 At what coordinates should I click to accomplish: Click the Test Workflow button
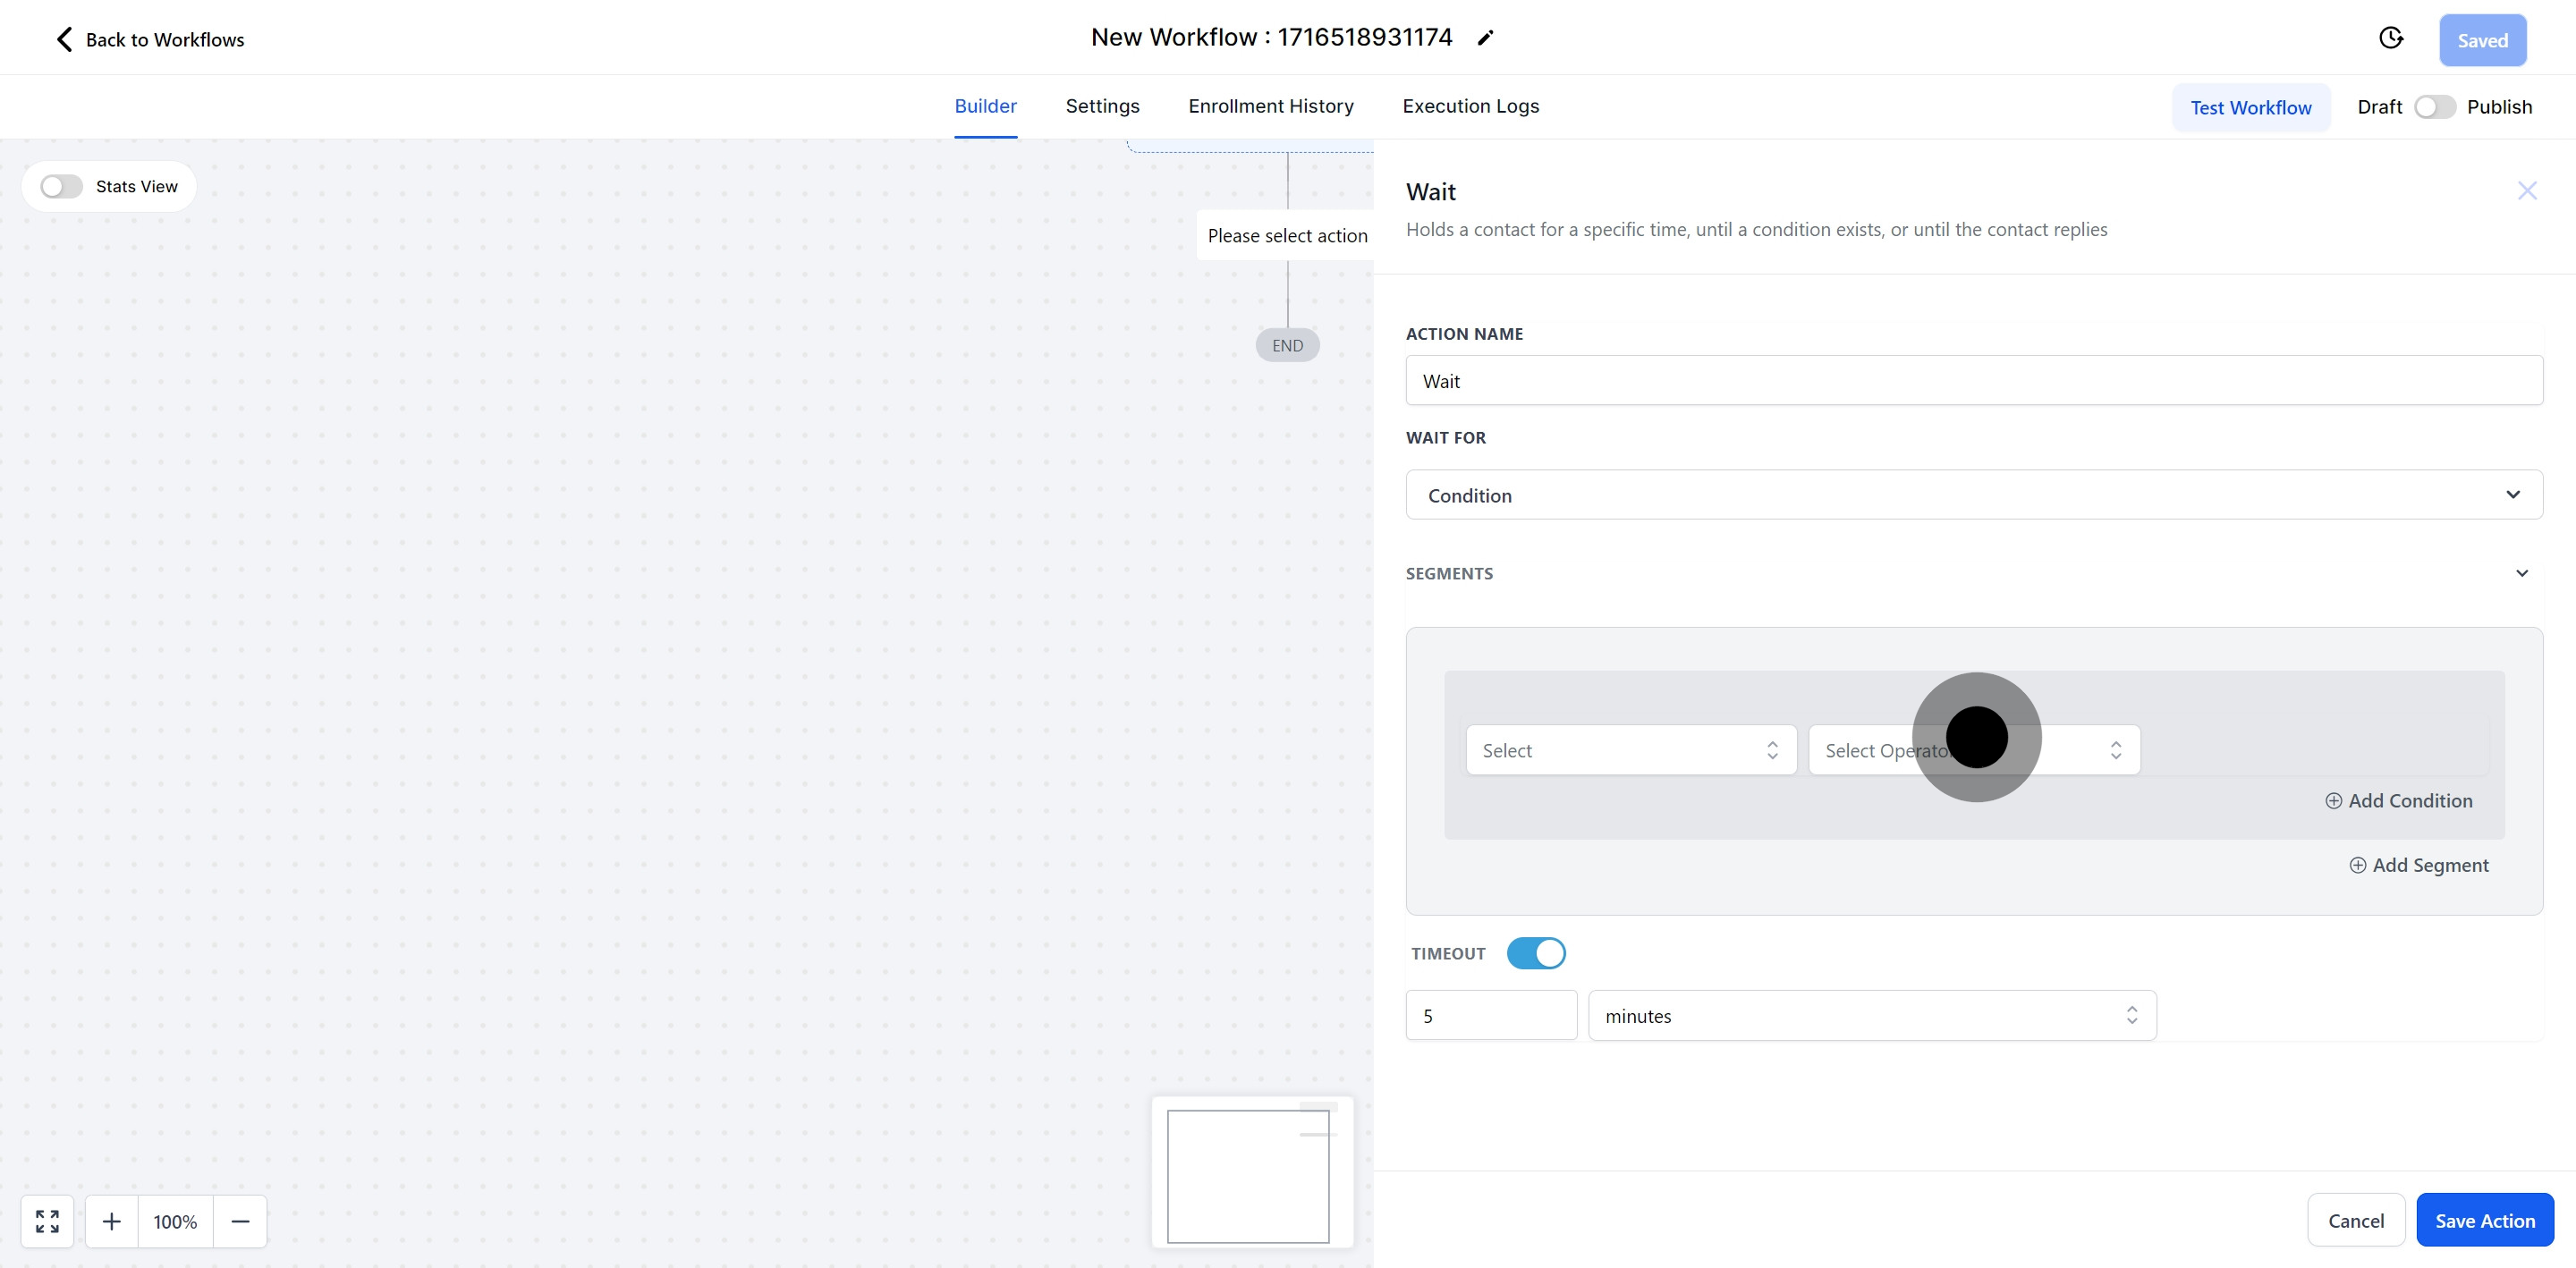click(2250, 107)
